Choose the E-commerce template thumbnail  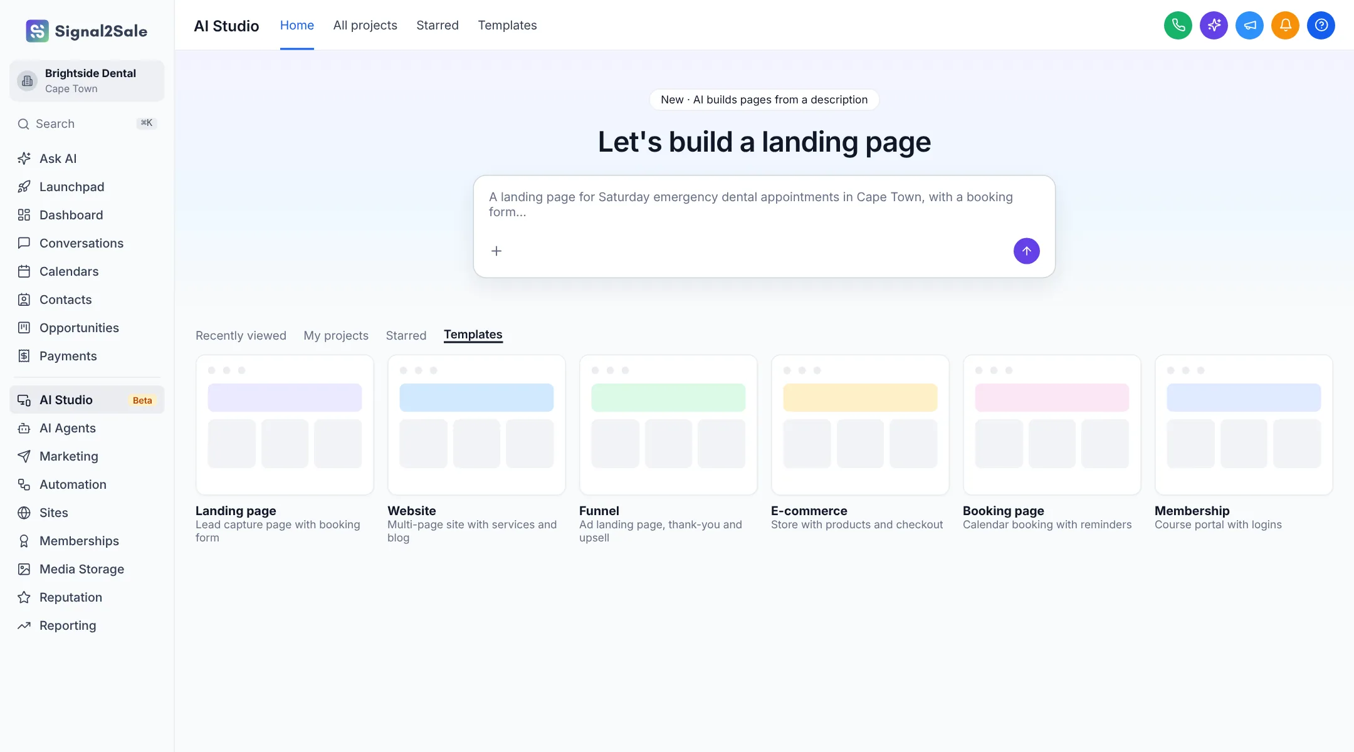tap(860, 425)
